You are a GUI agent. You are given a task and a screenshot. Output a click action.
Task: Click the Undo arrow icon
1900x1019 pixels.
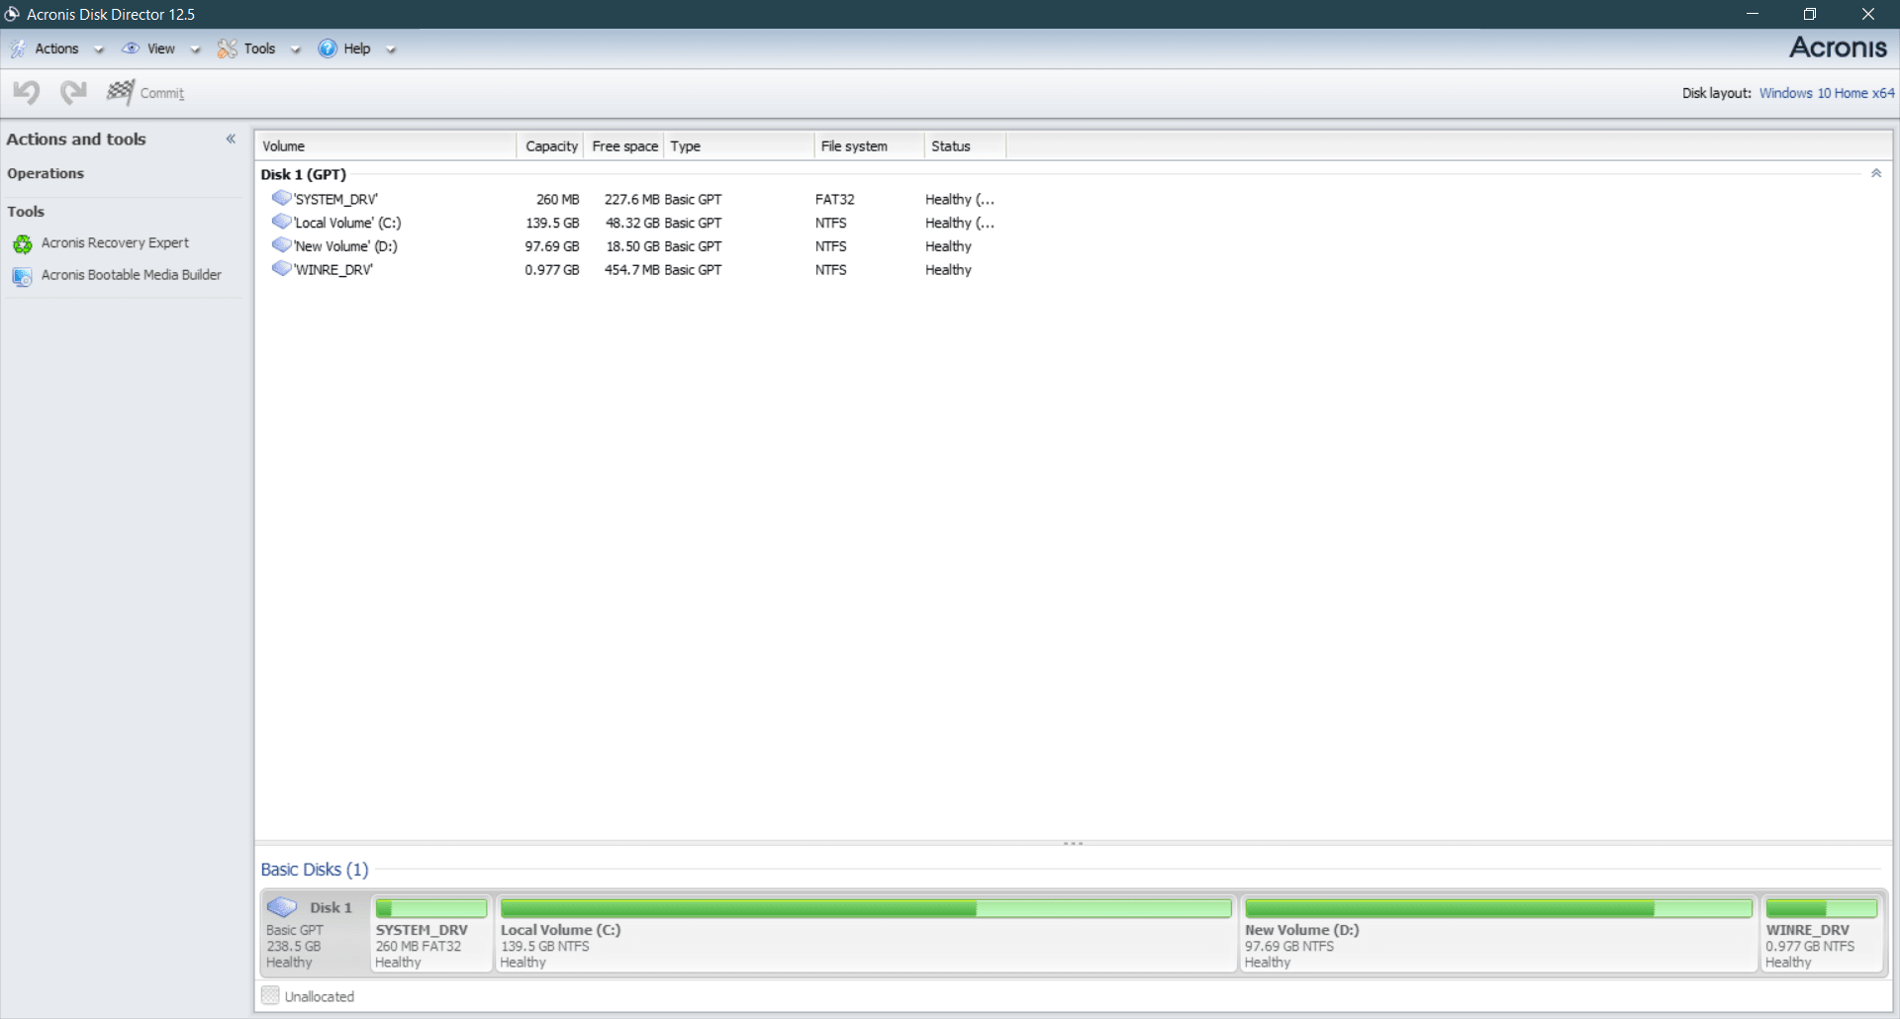27,92
